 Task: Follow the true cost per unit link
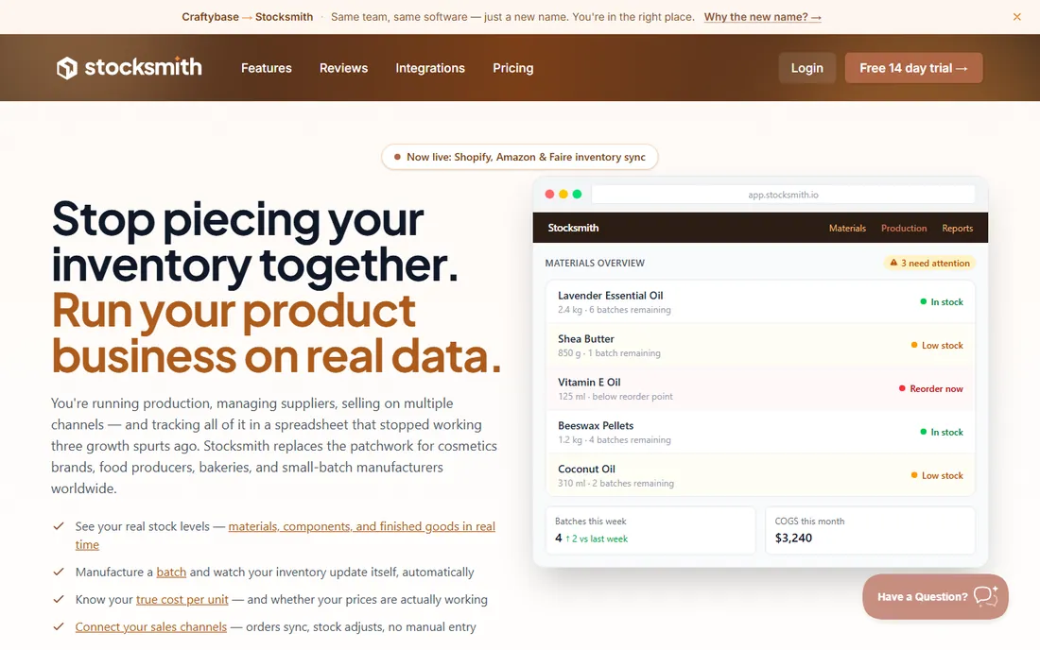pyautogui.click(x=182, y=600)
